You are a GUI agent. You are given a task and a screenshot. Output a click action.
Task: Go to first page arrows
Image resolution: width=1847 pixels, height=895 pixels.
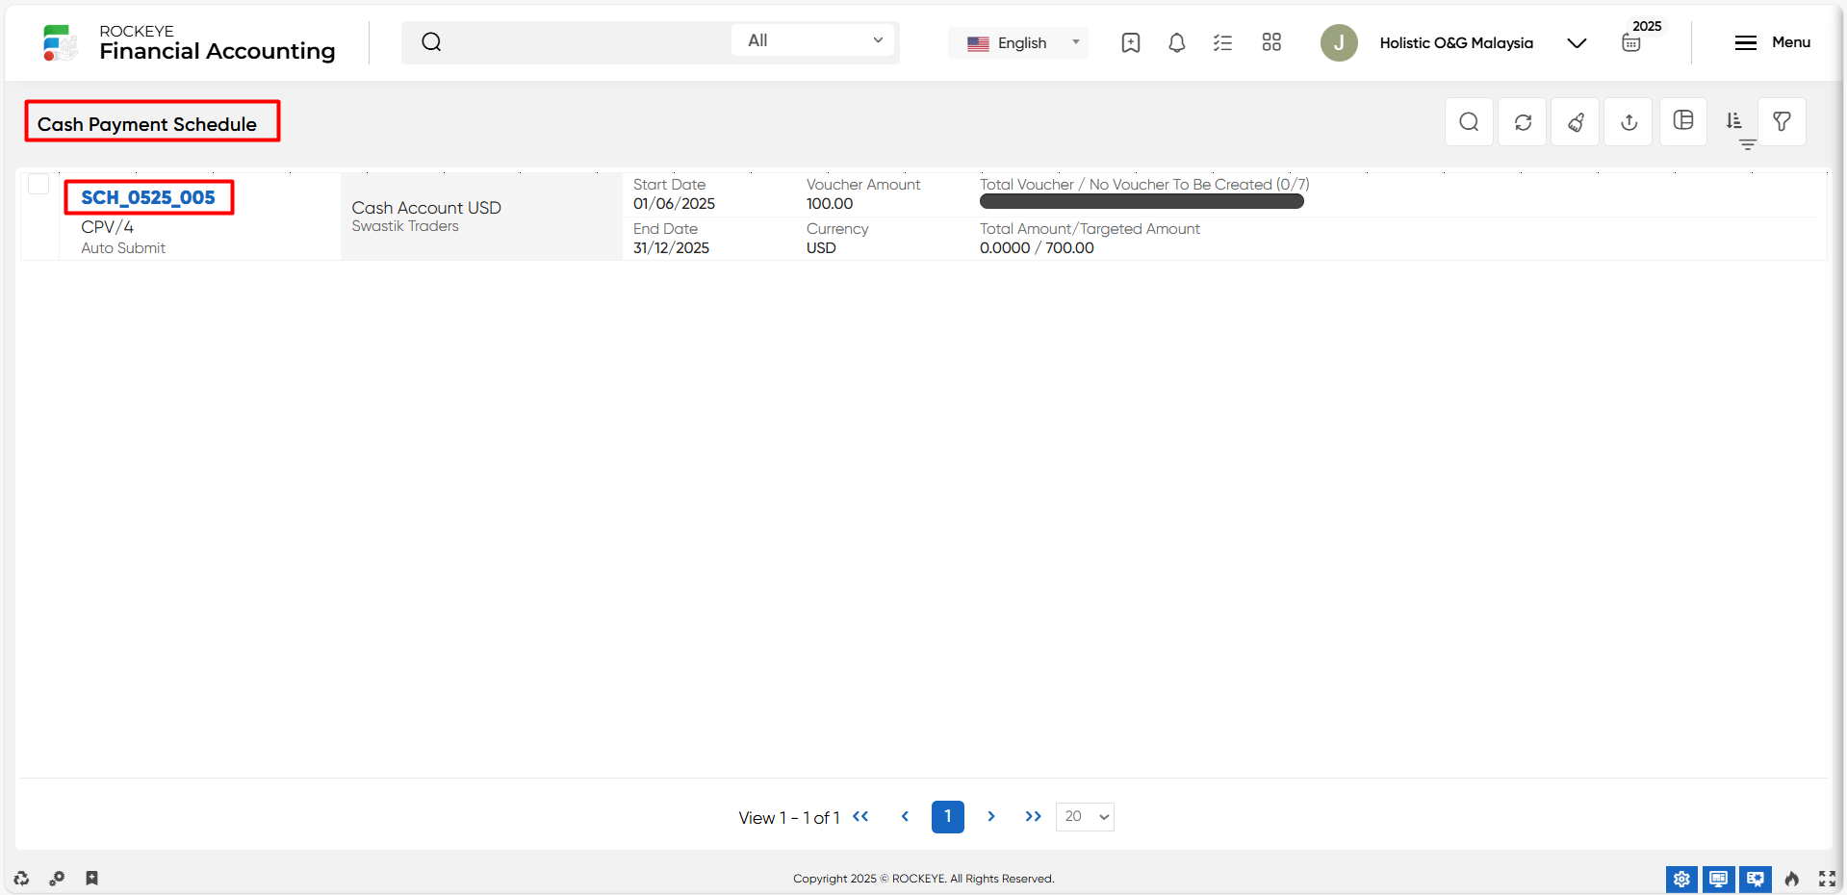(x=860, y=816)
